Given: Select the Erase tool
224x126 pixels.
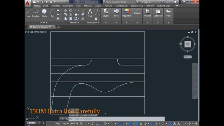Looking at the screenshot, I should coord(83,10).
